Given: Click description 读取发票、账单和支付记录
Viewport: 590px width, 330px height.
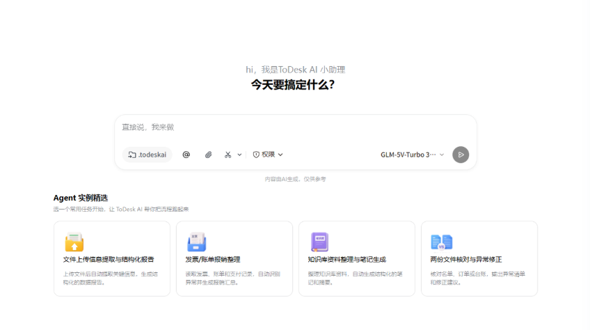Looking at the screenshot, I should [232, 278].
